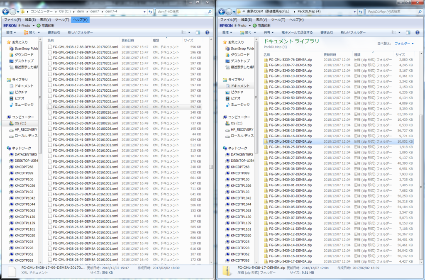Select ピクチャ library in left sidebar
This screenshot has width=425, height=280.
18,92
